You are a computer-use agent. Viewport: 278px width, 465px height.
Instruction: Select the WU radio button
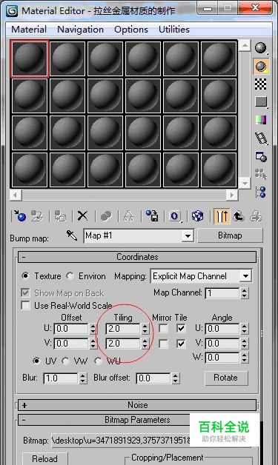(x=98, y=361)
